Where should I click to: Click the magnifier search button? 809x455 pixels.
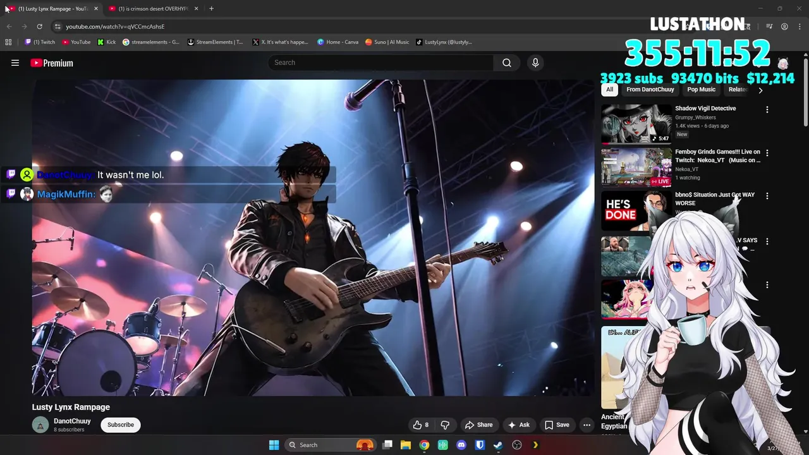(506, 63)
